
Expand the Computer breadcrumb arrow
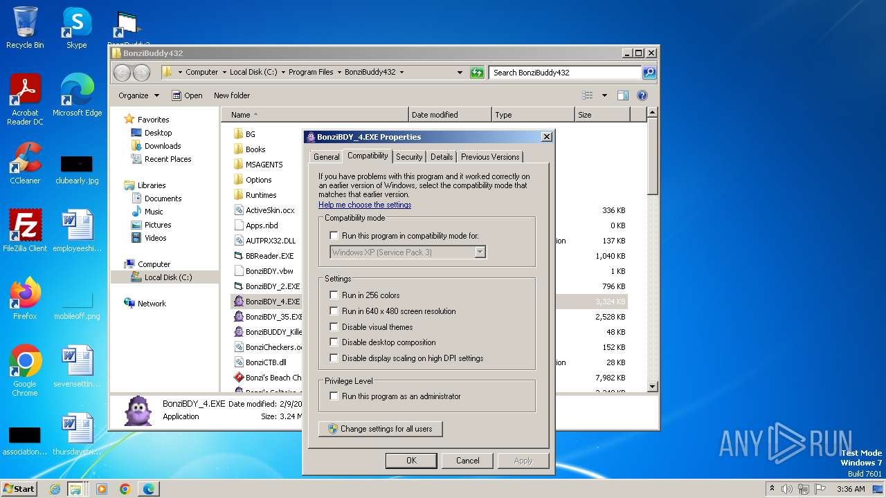(224, 72)
